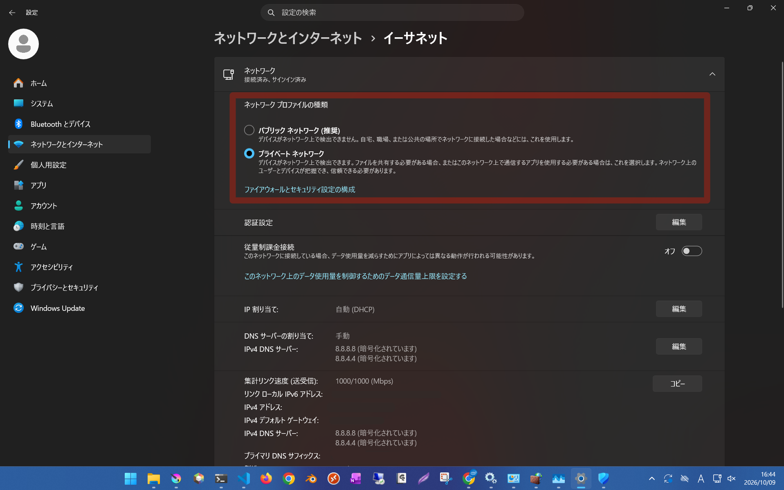Click 編集 button for DNS サーバー
Screen dimensions: 784x490
point(679,346)
